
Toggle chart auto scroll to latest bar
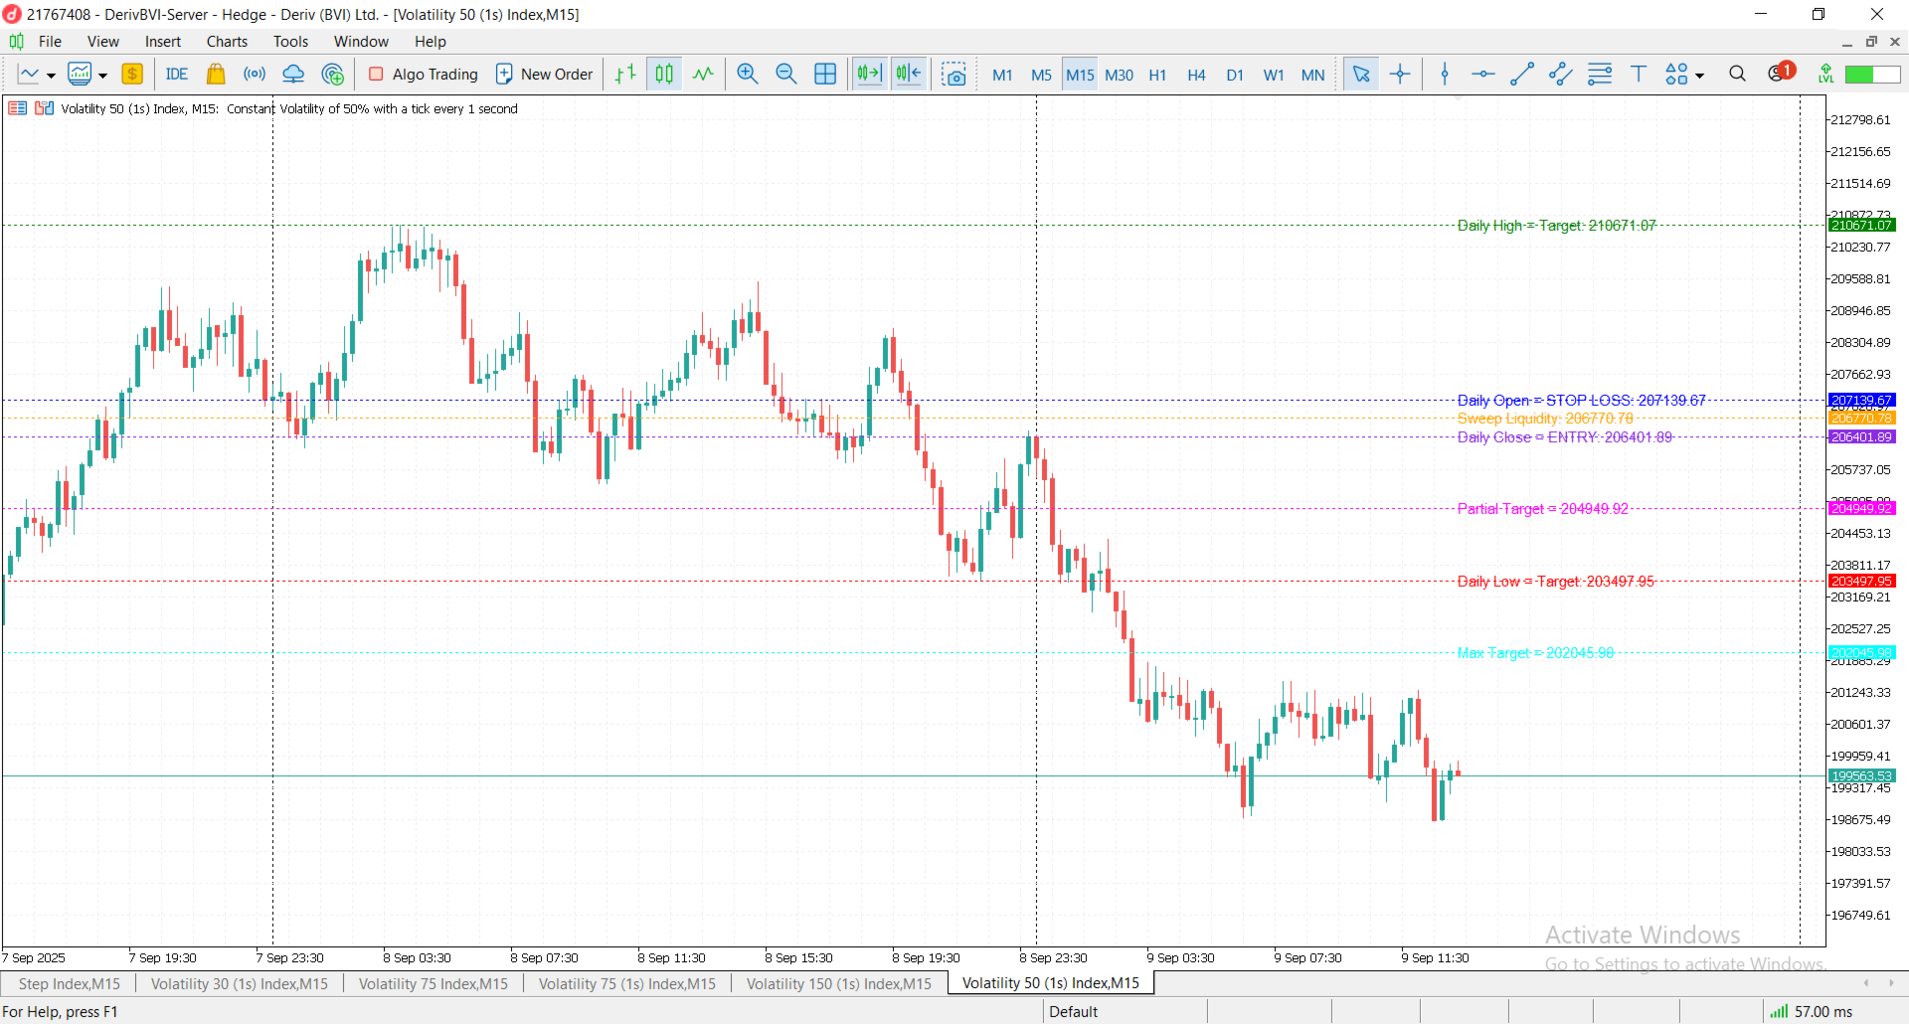(870, 75)
